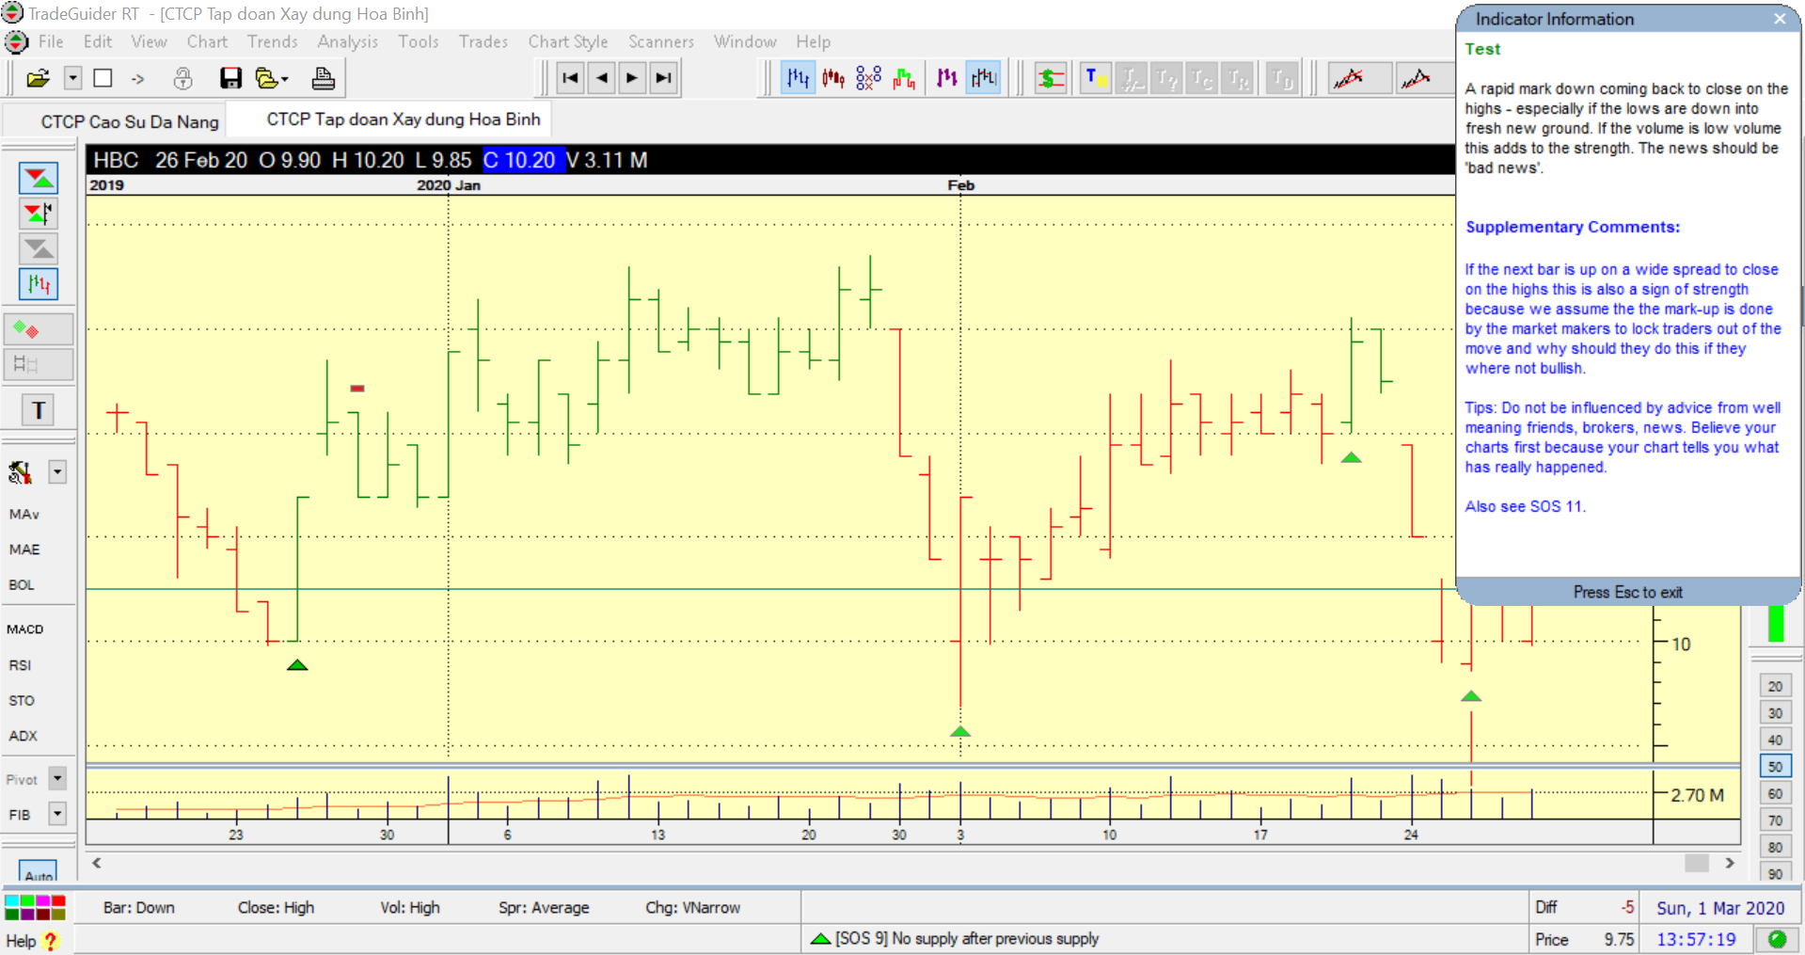Toggle the BOL Bollinger bands indicator
Screen dimensions: 1805x955
tap(22, 584)
